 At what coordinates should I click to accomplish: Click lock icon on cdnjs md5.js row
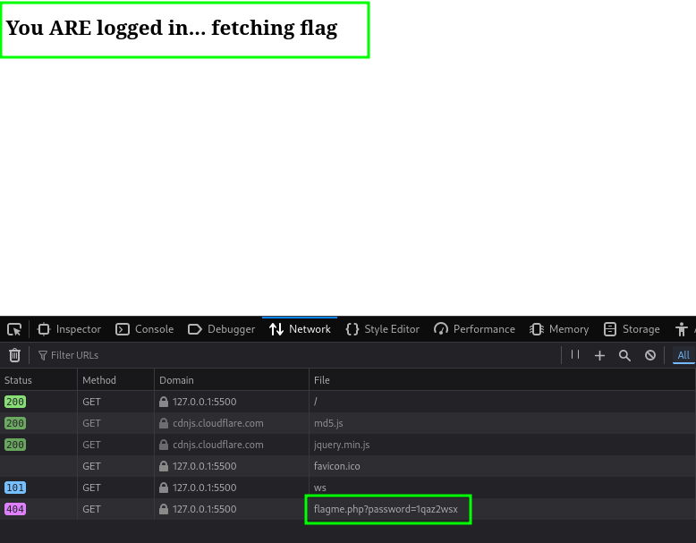(x=164, y=423)
